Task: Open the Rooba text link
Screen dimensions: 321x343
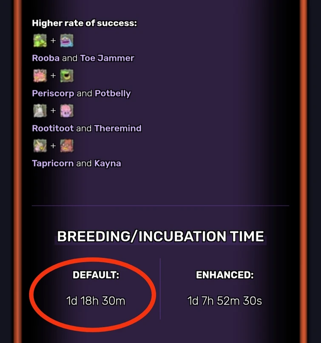Action: (x=45, y=58)
